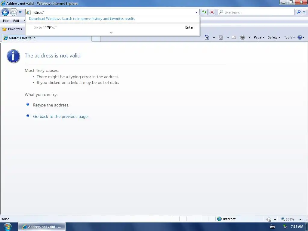Expand autocomplete list with the down chevron

(x=111, y=33)
